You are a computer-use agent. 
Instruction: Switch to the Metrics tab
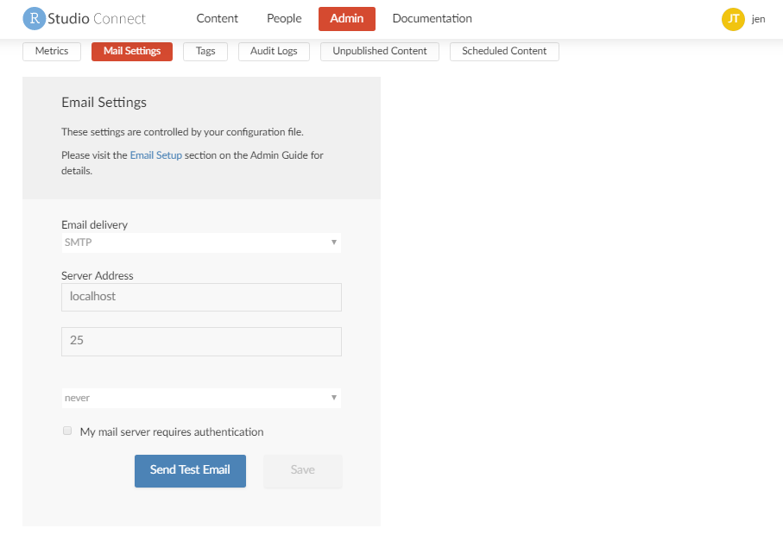coord(52,52)
